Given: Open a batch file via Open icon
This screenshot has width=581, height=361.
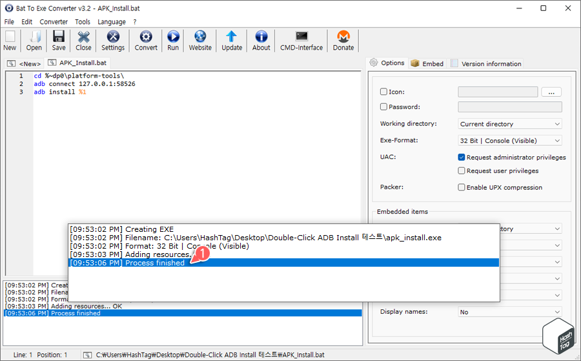Looking at the screenshot, I should pyautogui.click(x=34, y=36).
